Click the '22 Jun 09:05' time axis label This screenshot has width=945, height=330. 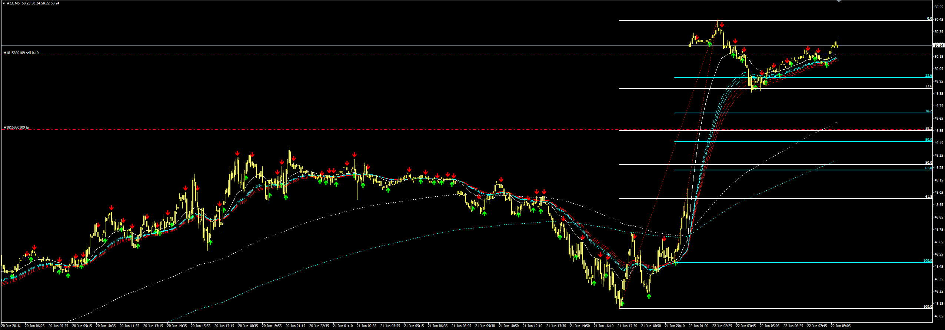point(841,326)
